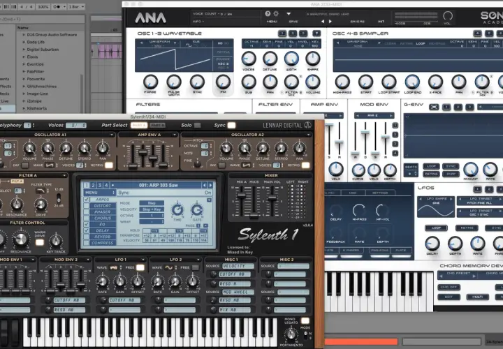Open ANA help question mark icon
Screen dimensions: 503x349
(x=268, y=14)
